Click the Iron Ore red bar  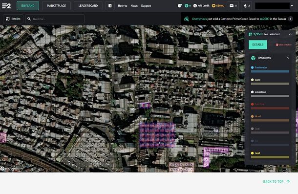[270, 108]
